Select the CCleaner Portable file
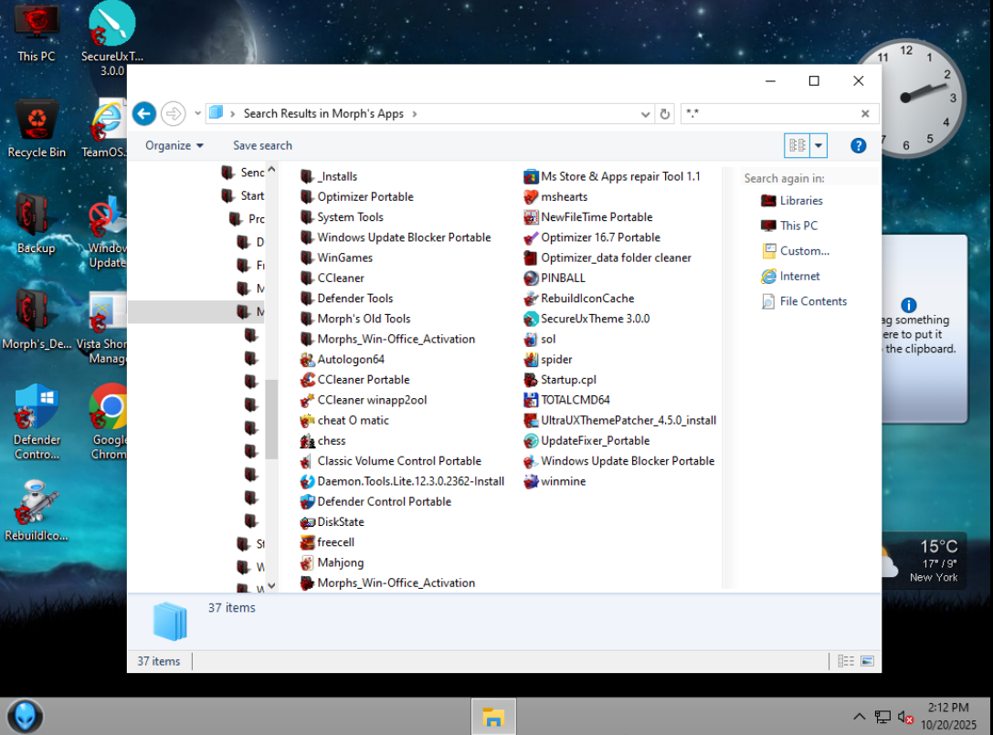993x735 pixels. tap(363, 380)
